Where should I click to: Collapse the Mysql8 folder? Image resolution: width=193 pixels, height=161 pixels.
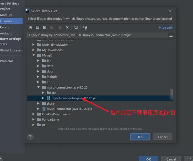pyautogui.click(x=34, y=55)
